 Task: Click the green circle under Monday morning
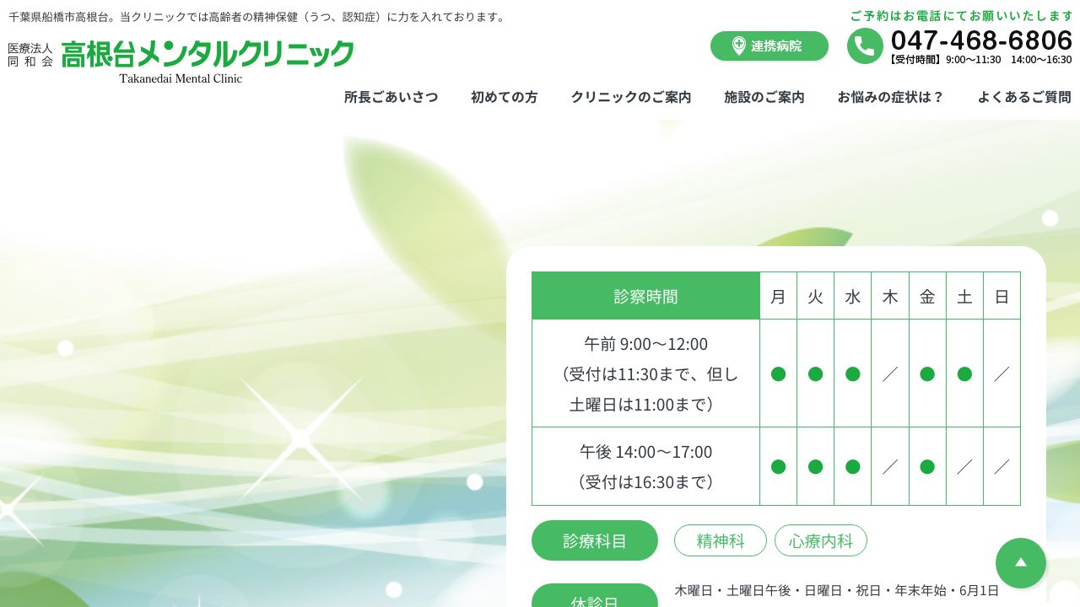click(778, 374)
